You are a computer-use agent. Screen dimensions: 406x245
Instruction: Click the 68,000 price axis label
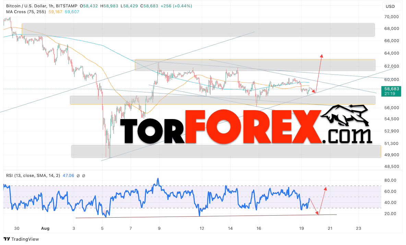click(x=392, y=29)
